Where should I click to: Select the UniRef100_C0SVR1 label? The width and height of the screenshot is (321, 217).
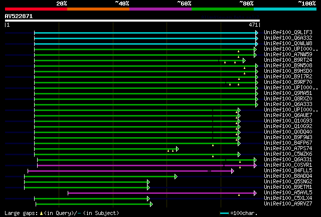288,165
